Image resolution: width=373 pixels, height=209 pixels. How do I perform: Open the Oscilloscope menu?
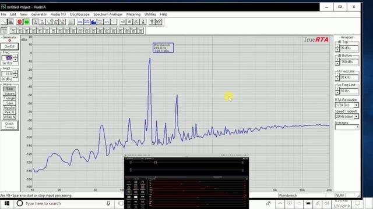pyautogui.click(x=80, y=14)
